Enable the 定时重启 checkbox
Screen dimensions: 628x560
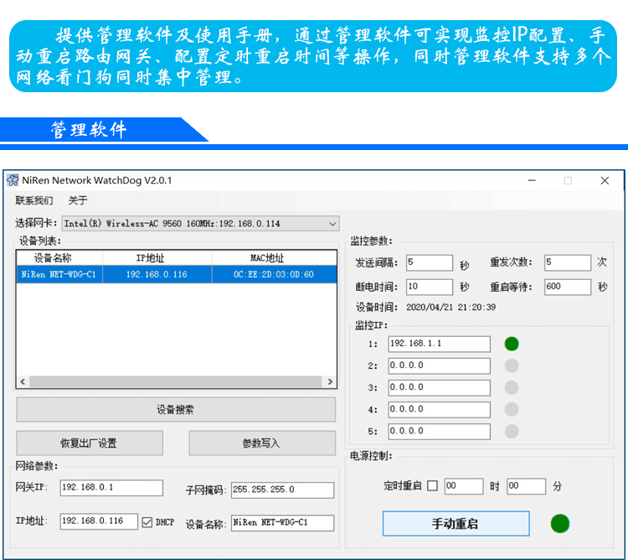pos(432,486)
